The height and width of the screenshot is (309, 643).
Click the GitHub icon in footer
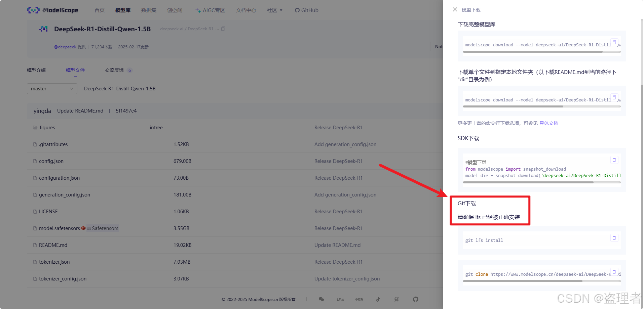tap(416, 299)
